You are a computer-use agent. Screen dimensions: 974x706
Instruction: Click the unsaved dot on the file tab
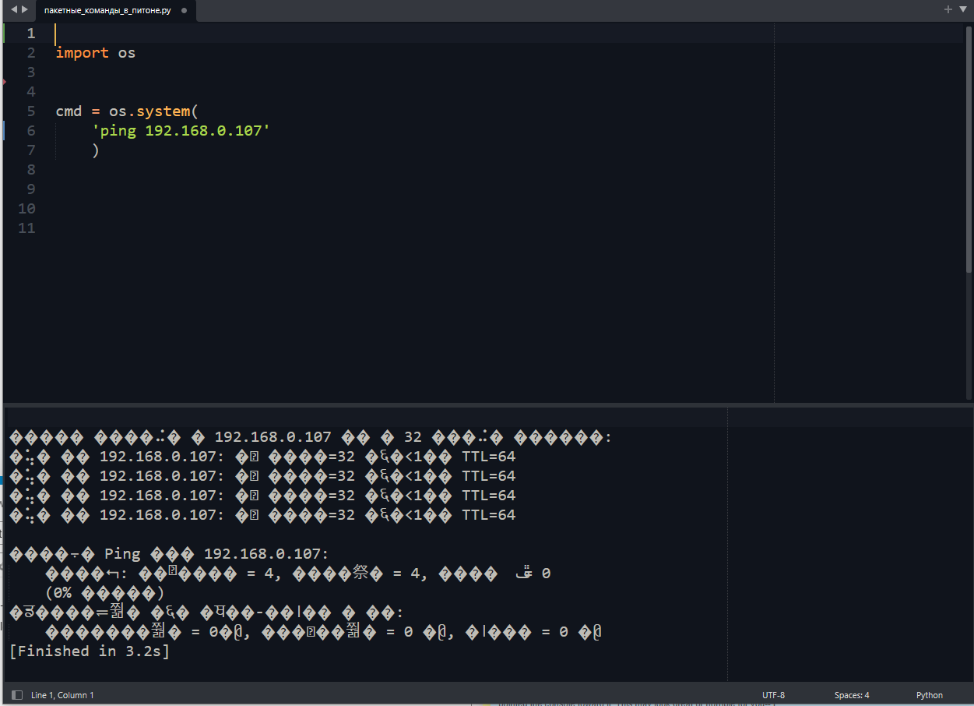coord(184,11)
